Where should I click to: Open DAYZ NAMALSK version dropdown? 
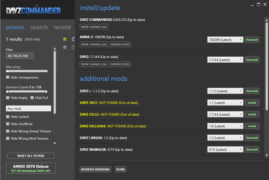click(x=225, y=149)
